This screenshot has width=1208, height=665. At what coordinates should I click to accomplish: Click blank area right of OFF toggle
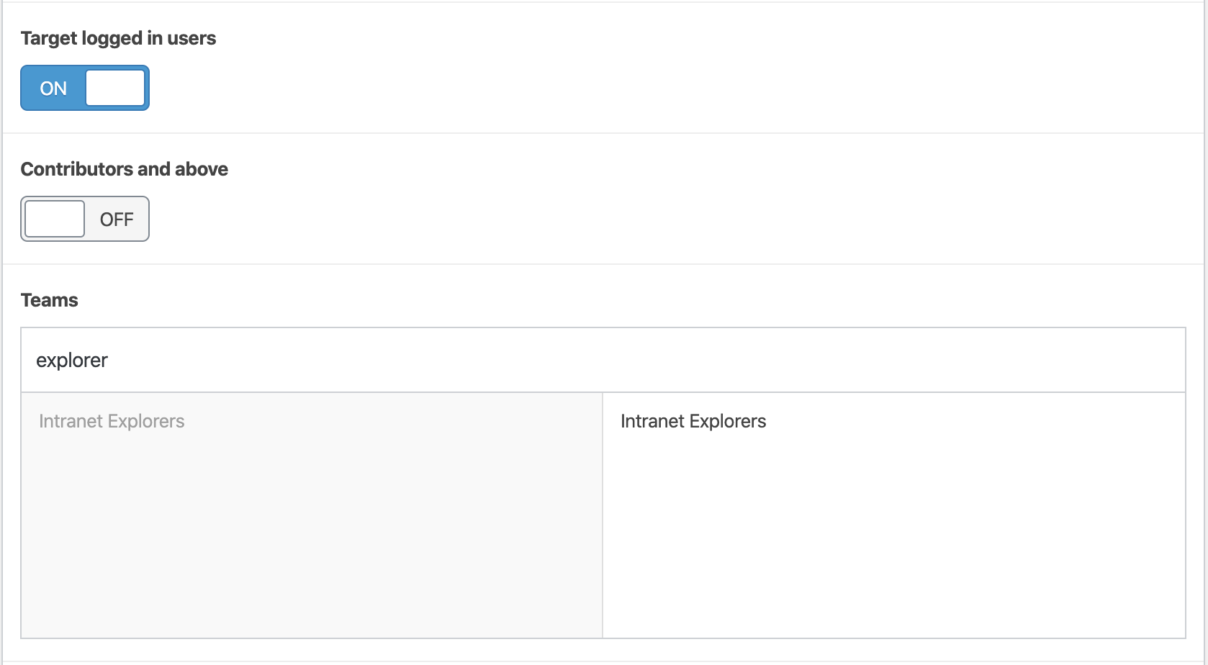[576, 219]
